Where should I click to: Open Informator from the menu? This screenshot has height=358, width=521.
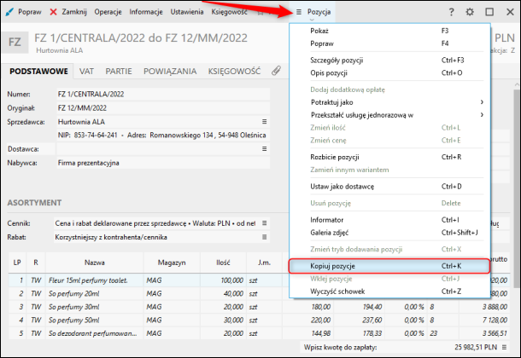point(389,220)
